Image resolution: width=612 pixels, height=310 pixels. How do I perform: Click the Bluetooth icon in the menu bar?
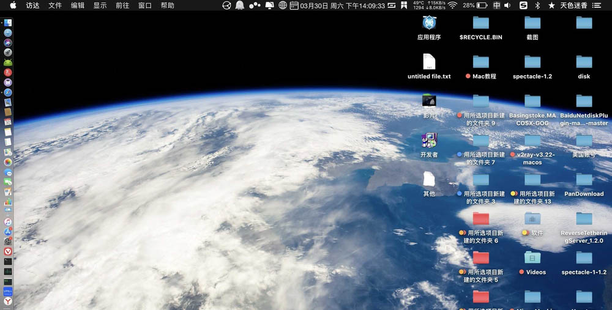(x=537, y=6)
